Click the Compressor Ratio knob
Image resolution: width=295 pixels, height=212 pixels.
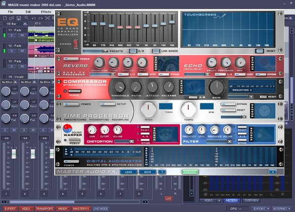coord(136,87)
